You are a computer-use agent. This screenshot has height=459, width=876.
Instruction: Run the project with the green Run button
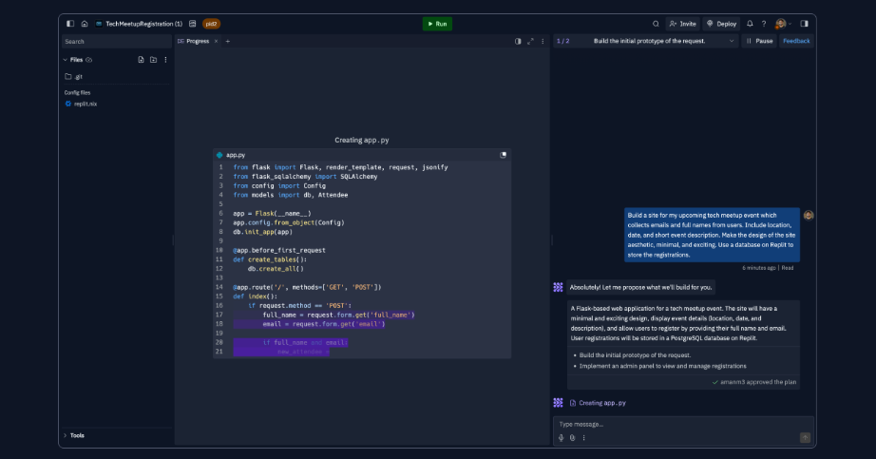437,24
